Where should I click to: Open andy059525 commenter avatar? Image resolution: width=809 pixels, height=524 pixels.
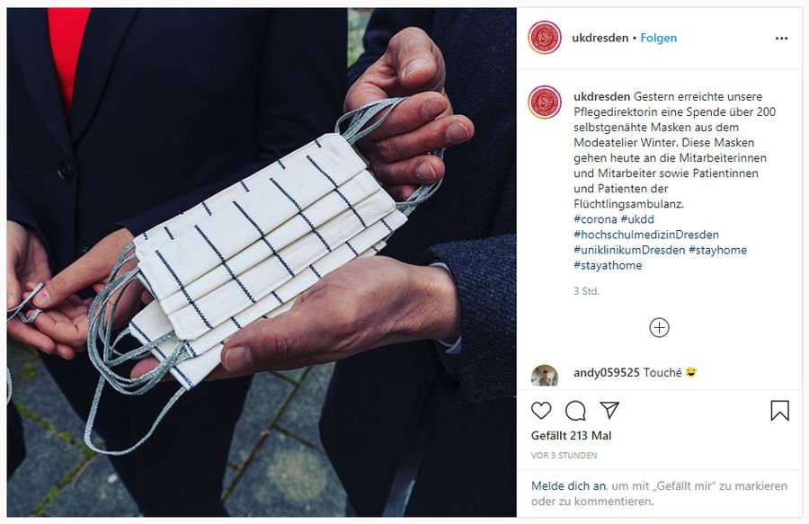(545, 376)
